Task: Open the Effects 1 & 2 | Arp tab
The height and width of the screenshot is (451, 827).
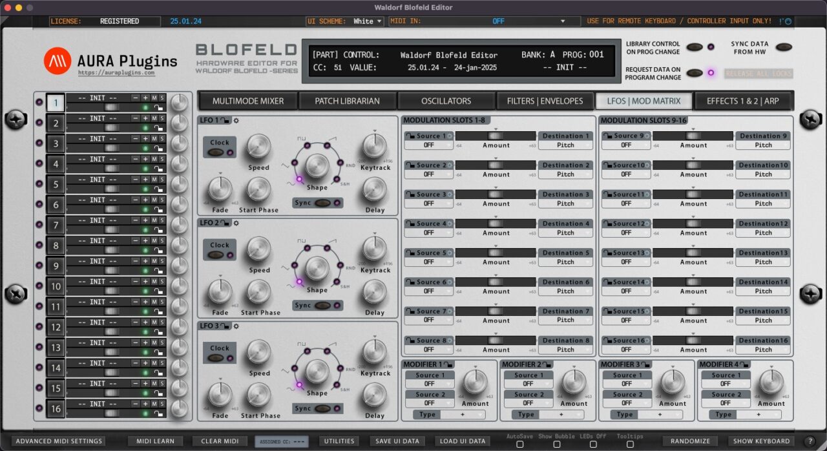Action: (x=744, y=100)
